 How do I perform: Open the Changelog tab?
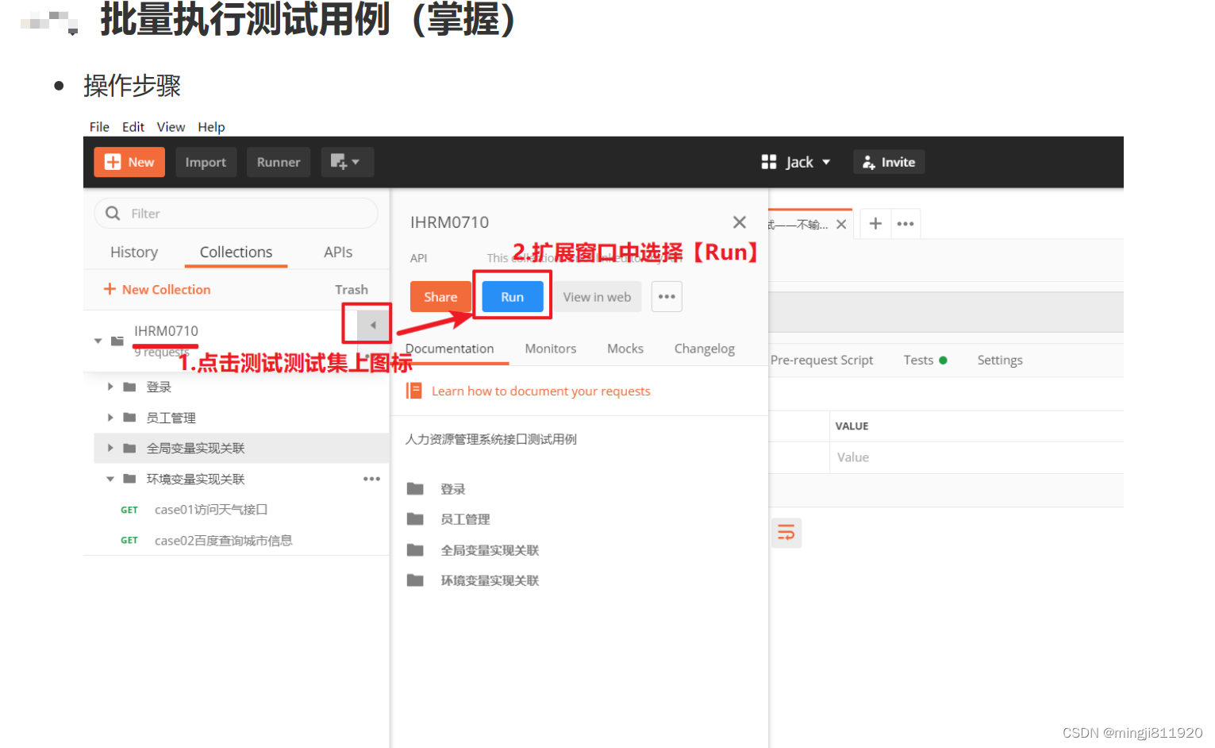click(x=705, y=349)
